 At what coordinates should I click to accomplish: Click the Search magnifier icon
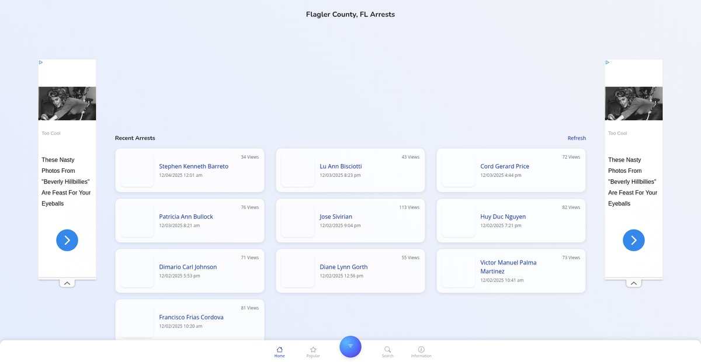(387, 349)
